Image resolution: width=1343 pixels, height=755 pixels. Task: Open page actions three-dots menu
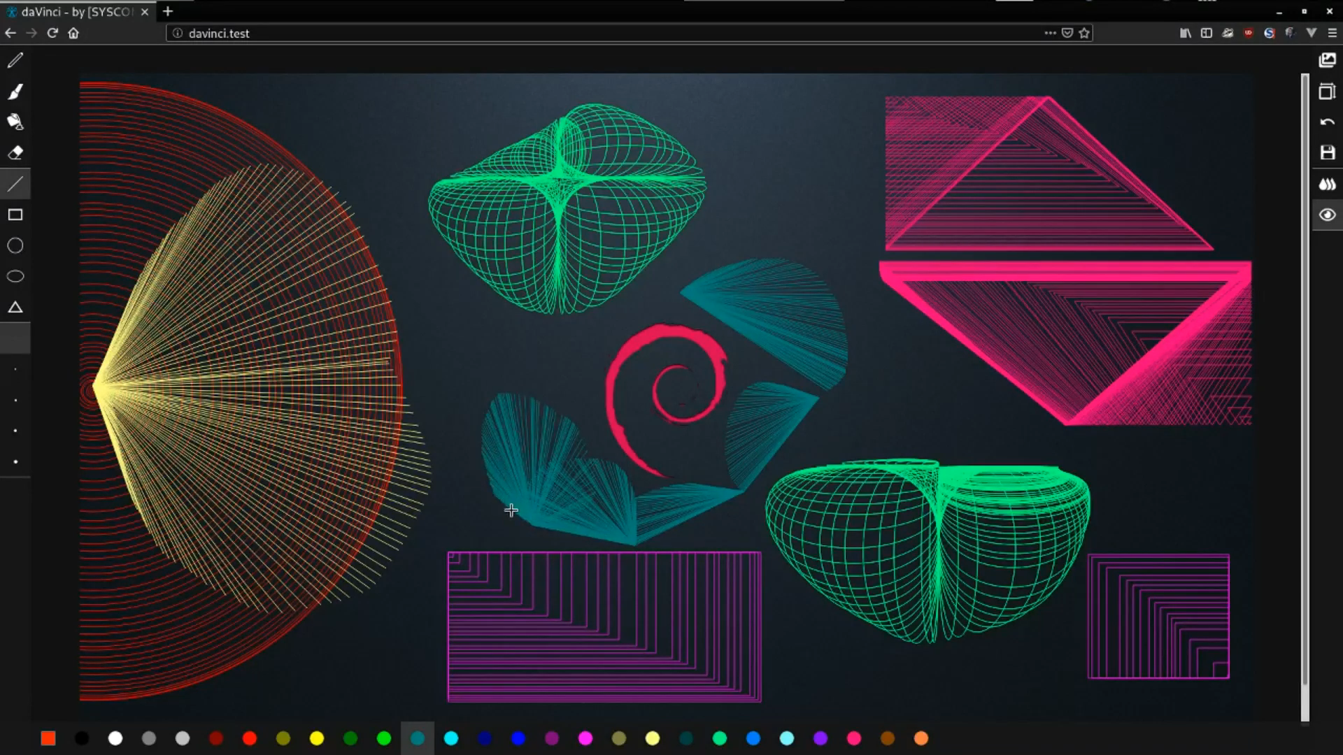pyautogui.click(x=1050, y=33)
